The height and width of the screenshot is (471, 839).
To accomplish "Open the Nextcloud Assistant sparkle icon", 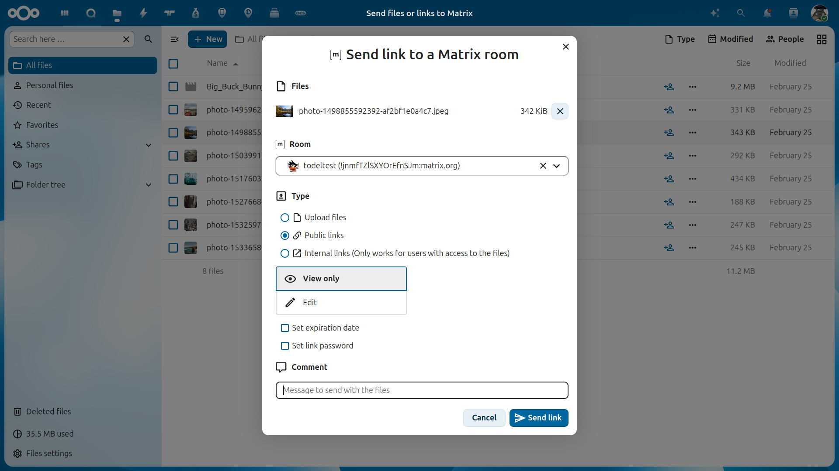I will (715, 13).
